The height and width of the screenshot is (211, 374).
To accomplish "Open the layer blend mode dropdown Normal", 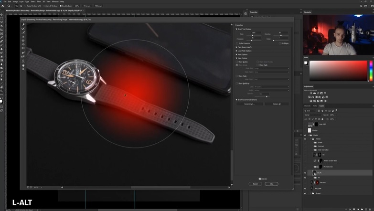I will click(313, 115).
